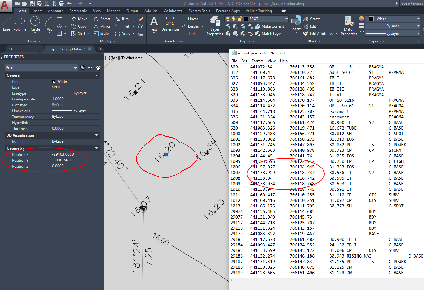
Task: Open the Format menu in Notepad
Action: (x=257, y=61)
